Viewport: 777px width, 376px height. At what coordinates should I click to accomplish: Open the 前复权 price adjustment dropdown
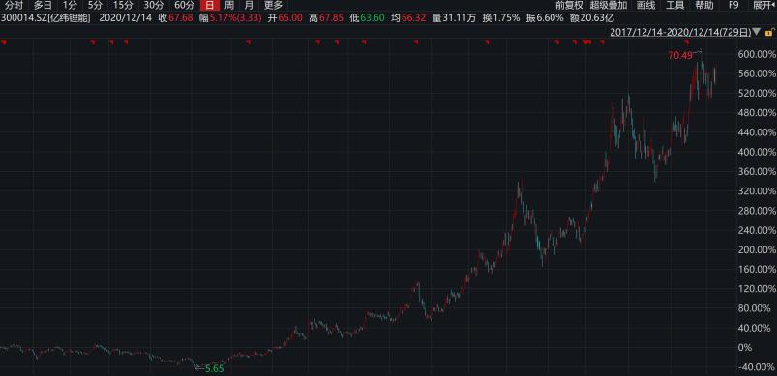click(569, 6)
